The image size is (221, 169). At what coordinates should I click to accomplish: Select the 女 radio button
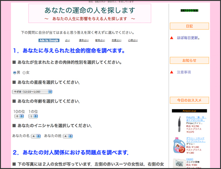point(24,73)
